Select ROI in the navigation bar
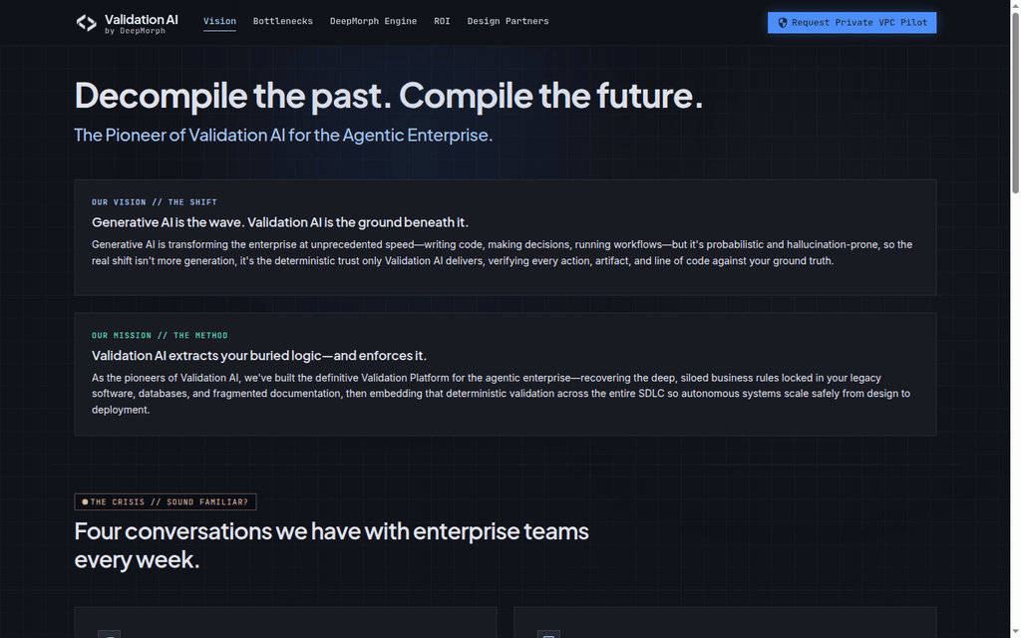The image size is (1021, 638). pyautogui.click(x=442, y=22)
